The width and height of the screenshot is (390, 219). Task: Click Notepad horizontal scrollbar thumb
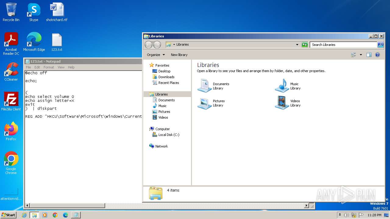[x=67, y=206]
